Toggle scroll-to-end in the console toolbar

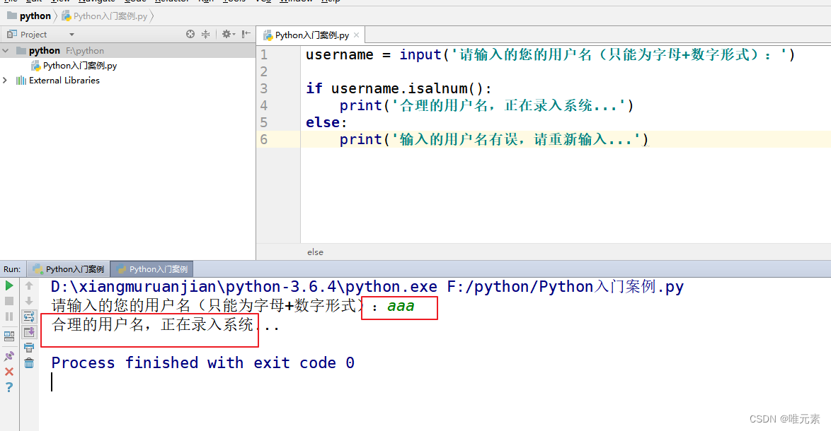28,331
